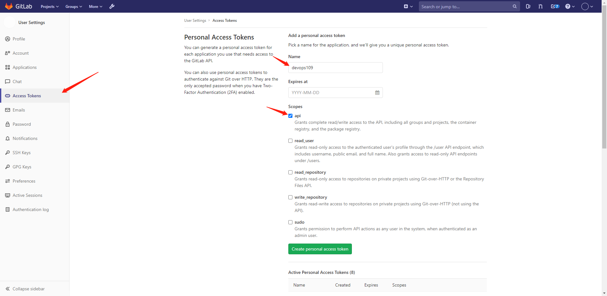Expand the Projects dropdown in the navbar

(x=50, y=6)
